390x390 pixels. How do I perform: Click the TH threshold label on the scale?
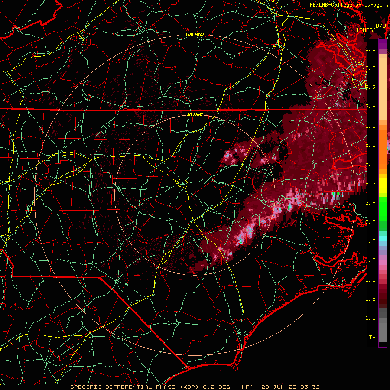(x=372, y=338)
